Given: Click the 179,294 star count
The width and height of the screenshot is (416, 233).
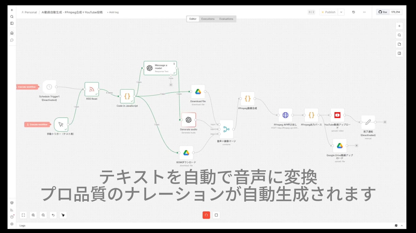Looking at the screenshot, I should click(396, 12).
